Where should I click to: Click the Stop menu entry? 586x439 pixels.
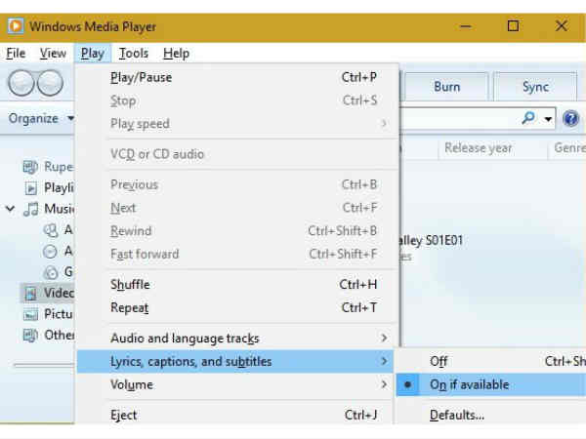[235, 100]
